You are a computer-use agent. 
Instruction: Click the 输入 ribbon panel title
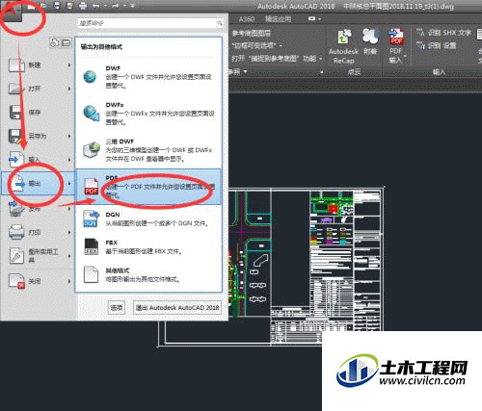click(x=439, y=72)
